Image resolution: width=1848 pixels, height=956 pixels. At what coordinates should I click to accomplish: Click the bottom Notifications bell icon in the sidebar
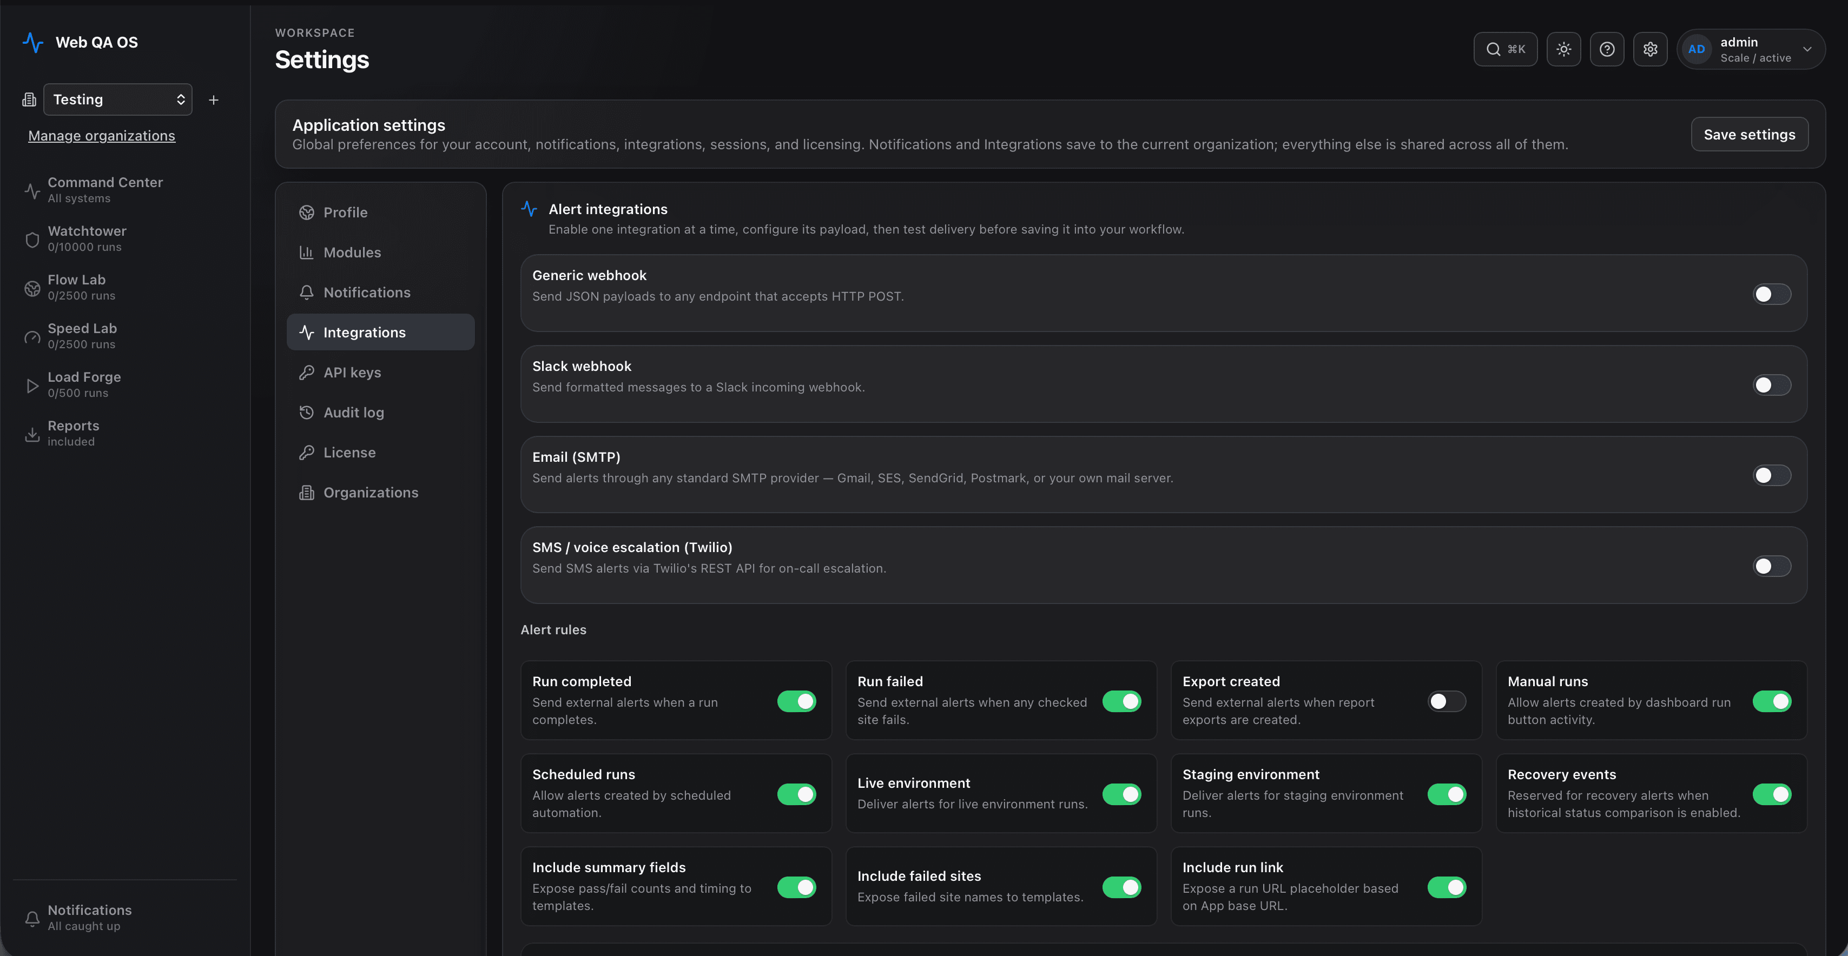pos(32,919)
